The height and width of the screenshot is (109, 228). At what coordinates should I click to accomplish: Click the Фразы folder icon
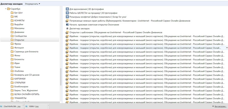click(x=12, y=44)
